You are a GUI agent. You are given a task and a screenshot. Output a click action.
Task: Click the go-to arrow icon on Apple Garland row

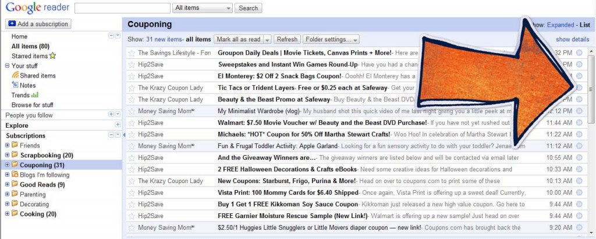pyautogui.click(x=579, y=146)
